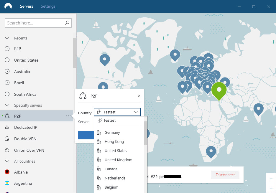Collapse the Recents section chevron
276x193 pixels.
(7, 38)
